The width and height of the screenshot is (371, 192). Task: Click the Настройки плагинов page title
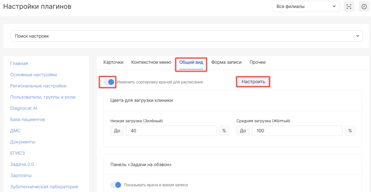point(37,7)
